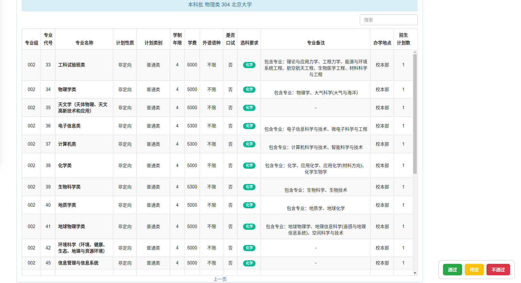This screenshot has width=521, height=283.
Task: Click the 化学 badge in 生物科学类 row
Action: [x=249, y=187]
